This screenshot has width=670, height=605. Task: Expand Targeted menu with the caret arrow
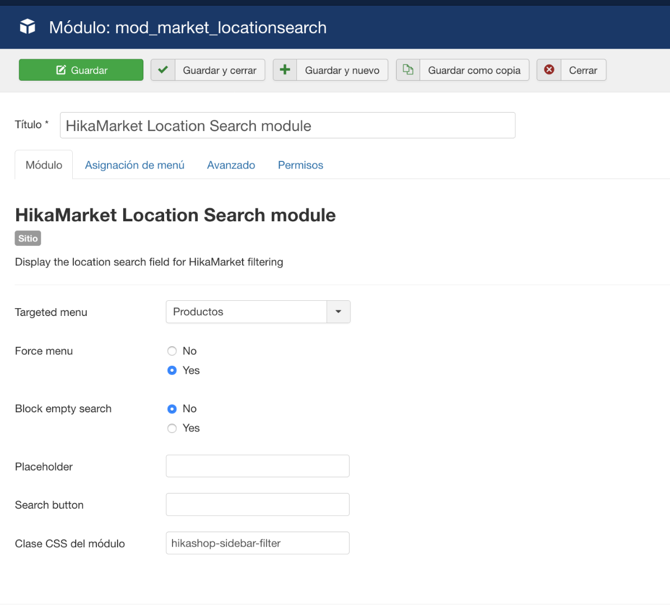pyautogui.click(x=338, y=312)
